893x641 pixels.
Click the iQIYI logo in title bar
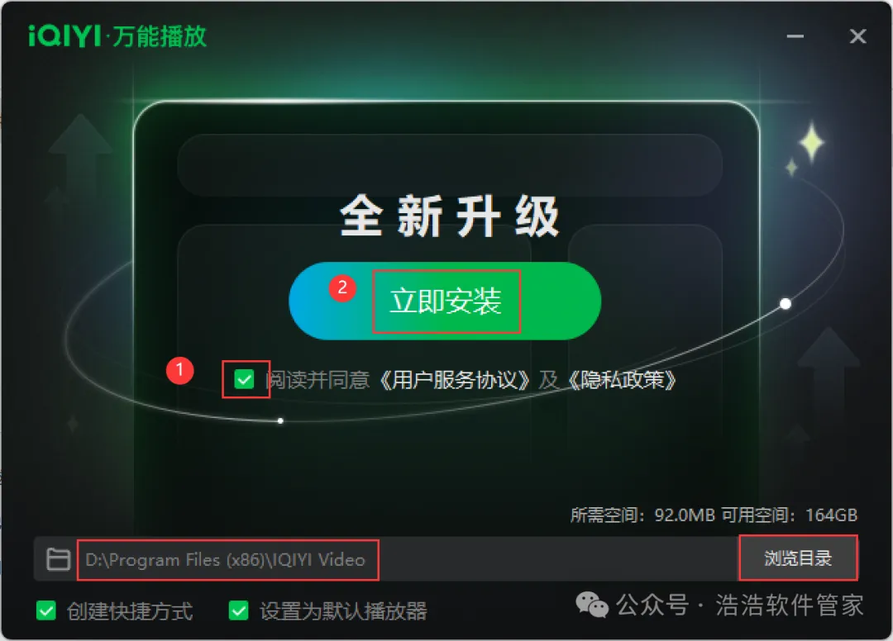pos(64,36)
